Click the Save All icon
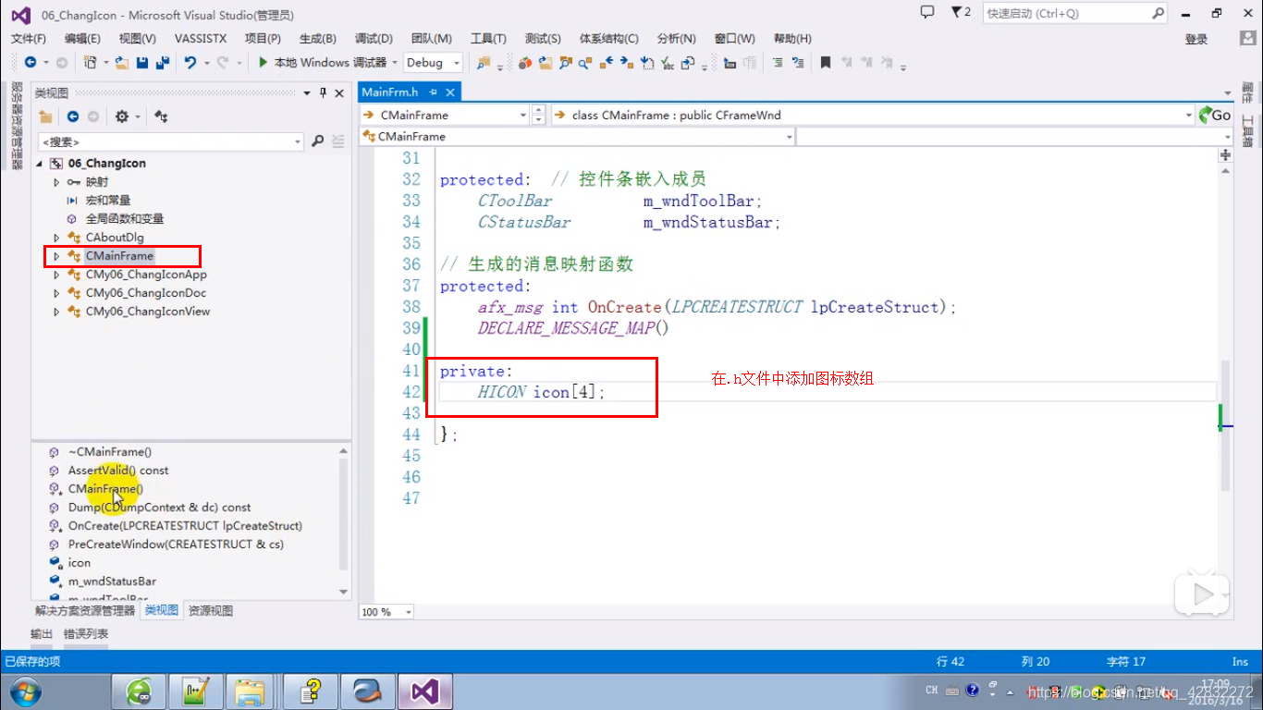The width and height of the screenshot is (1263, 710). (163, 62)
